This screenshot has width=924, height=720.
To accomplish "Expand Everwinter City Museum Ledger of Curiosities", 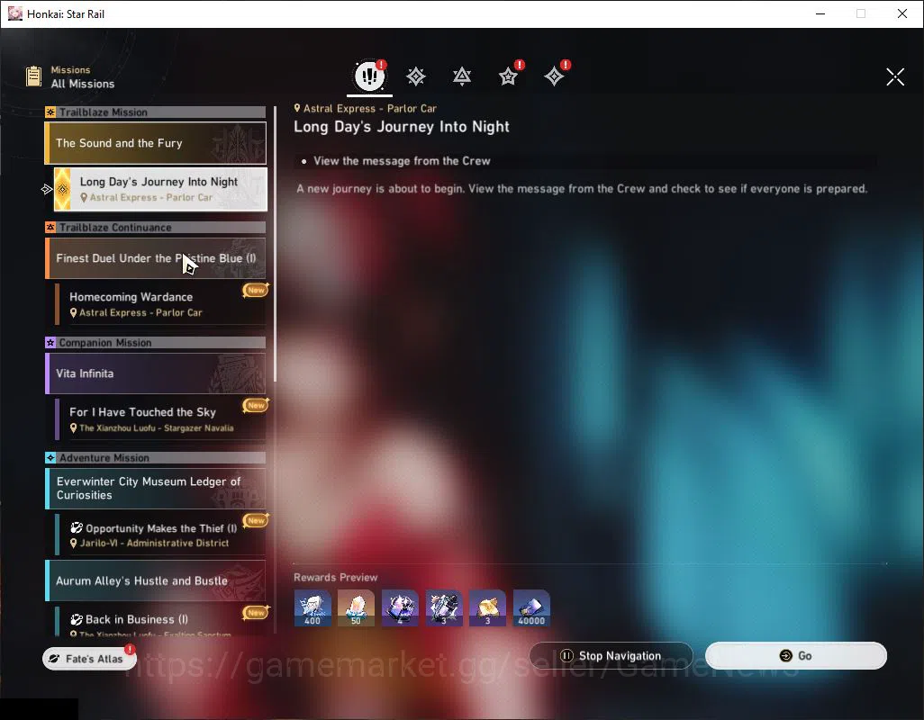I will 156,488.
